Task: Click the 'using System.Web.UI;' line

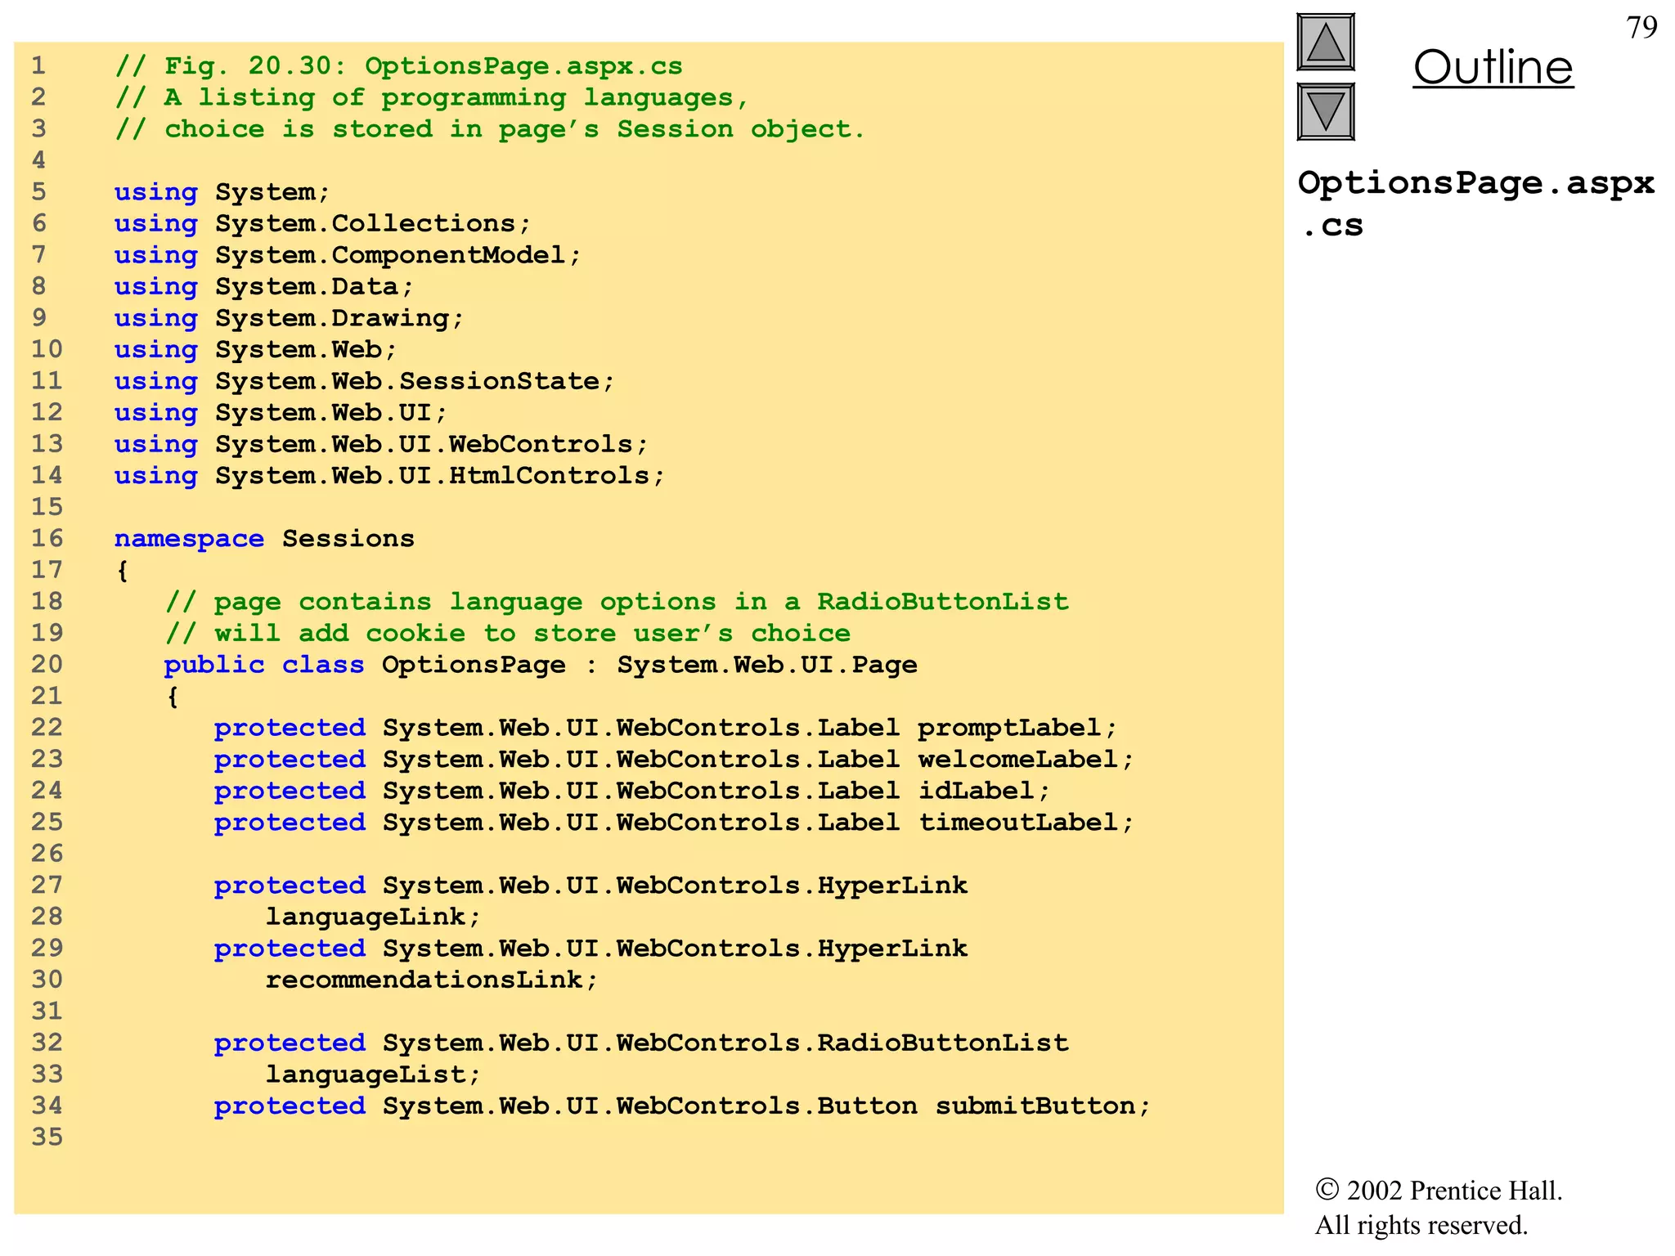Action: click(x=281, y=413)
